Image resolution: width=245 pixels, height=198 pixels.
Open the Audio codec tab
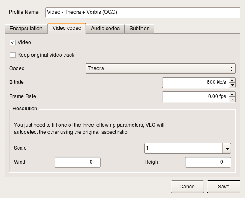pyautogui.click(x=105, y=29)
